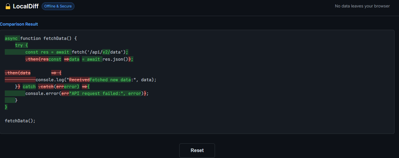Click the 'fetchData();' call line

coord(20,121)
